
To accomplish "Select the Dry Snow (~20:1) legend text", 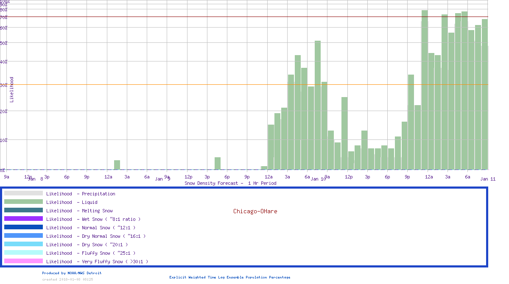I will (87, 245).
